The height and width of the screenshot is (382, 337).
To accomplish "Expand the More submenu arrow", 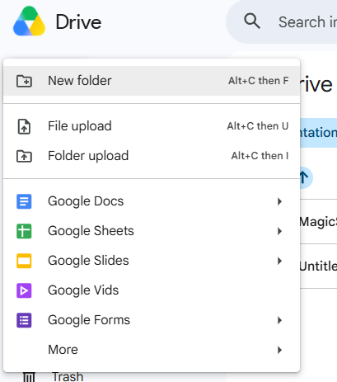I will (279, 350).
